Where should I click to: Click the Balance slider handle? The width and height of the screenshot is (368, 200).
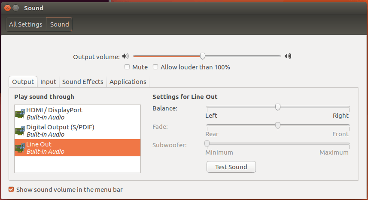click(278, 107)
